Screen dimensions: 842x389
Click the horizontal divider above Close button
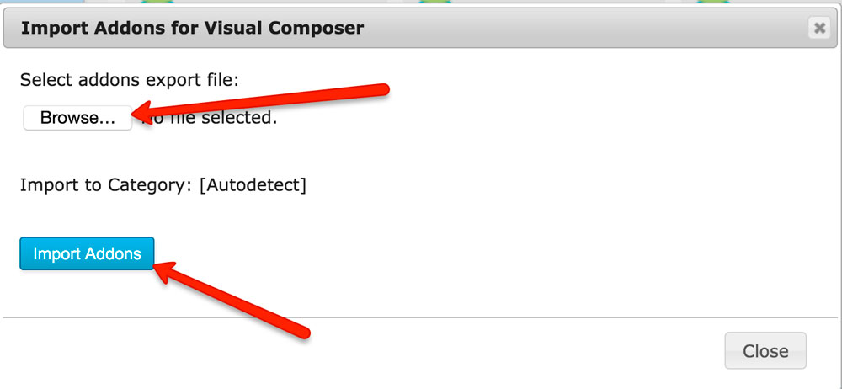click(420, 317)
